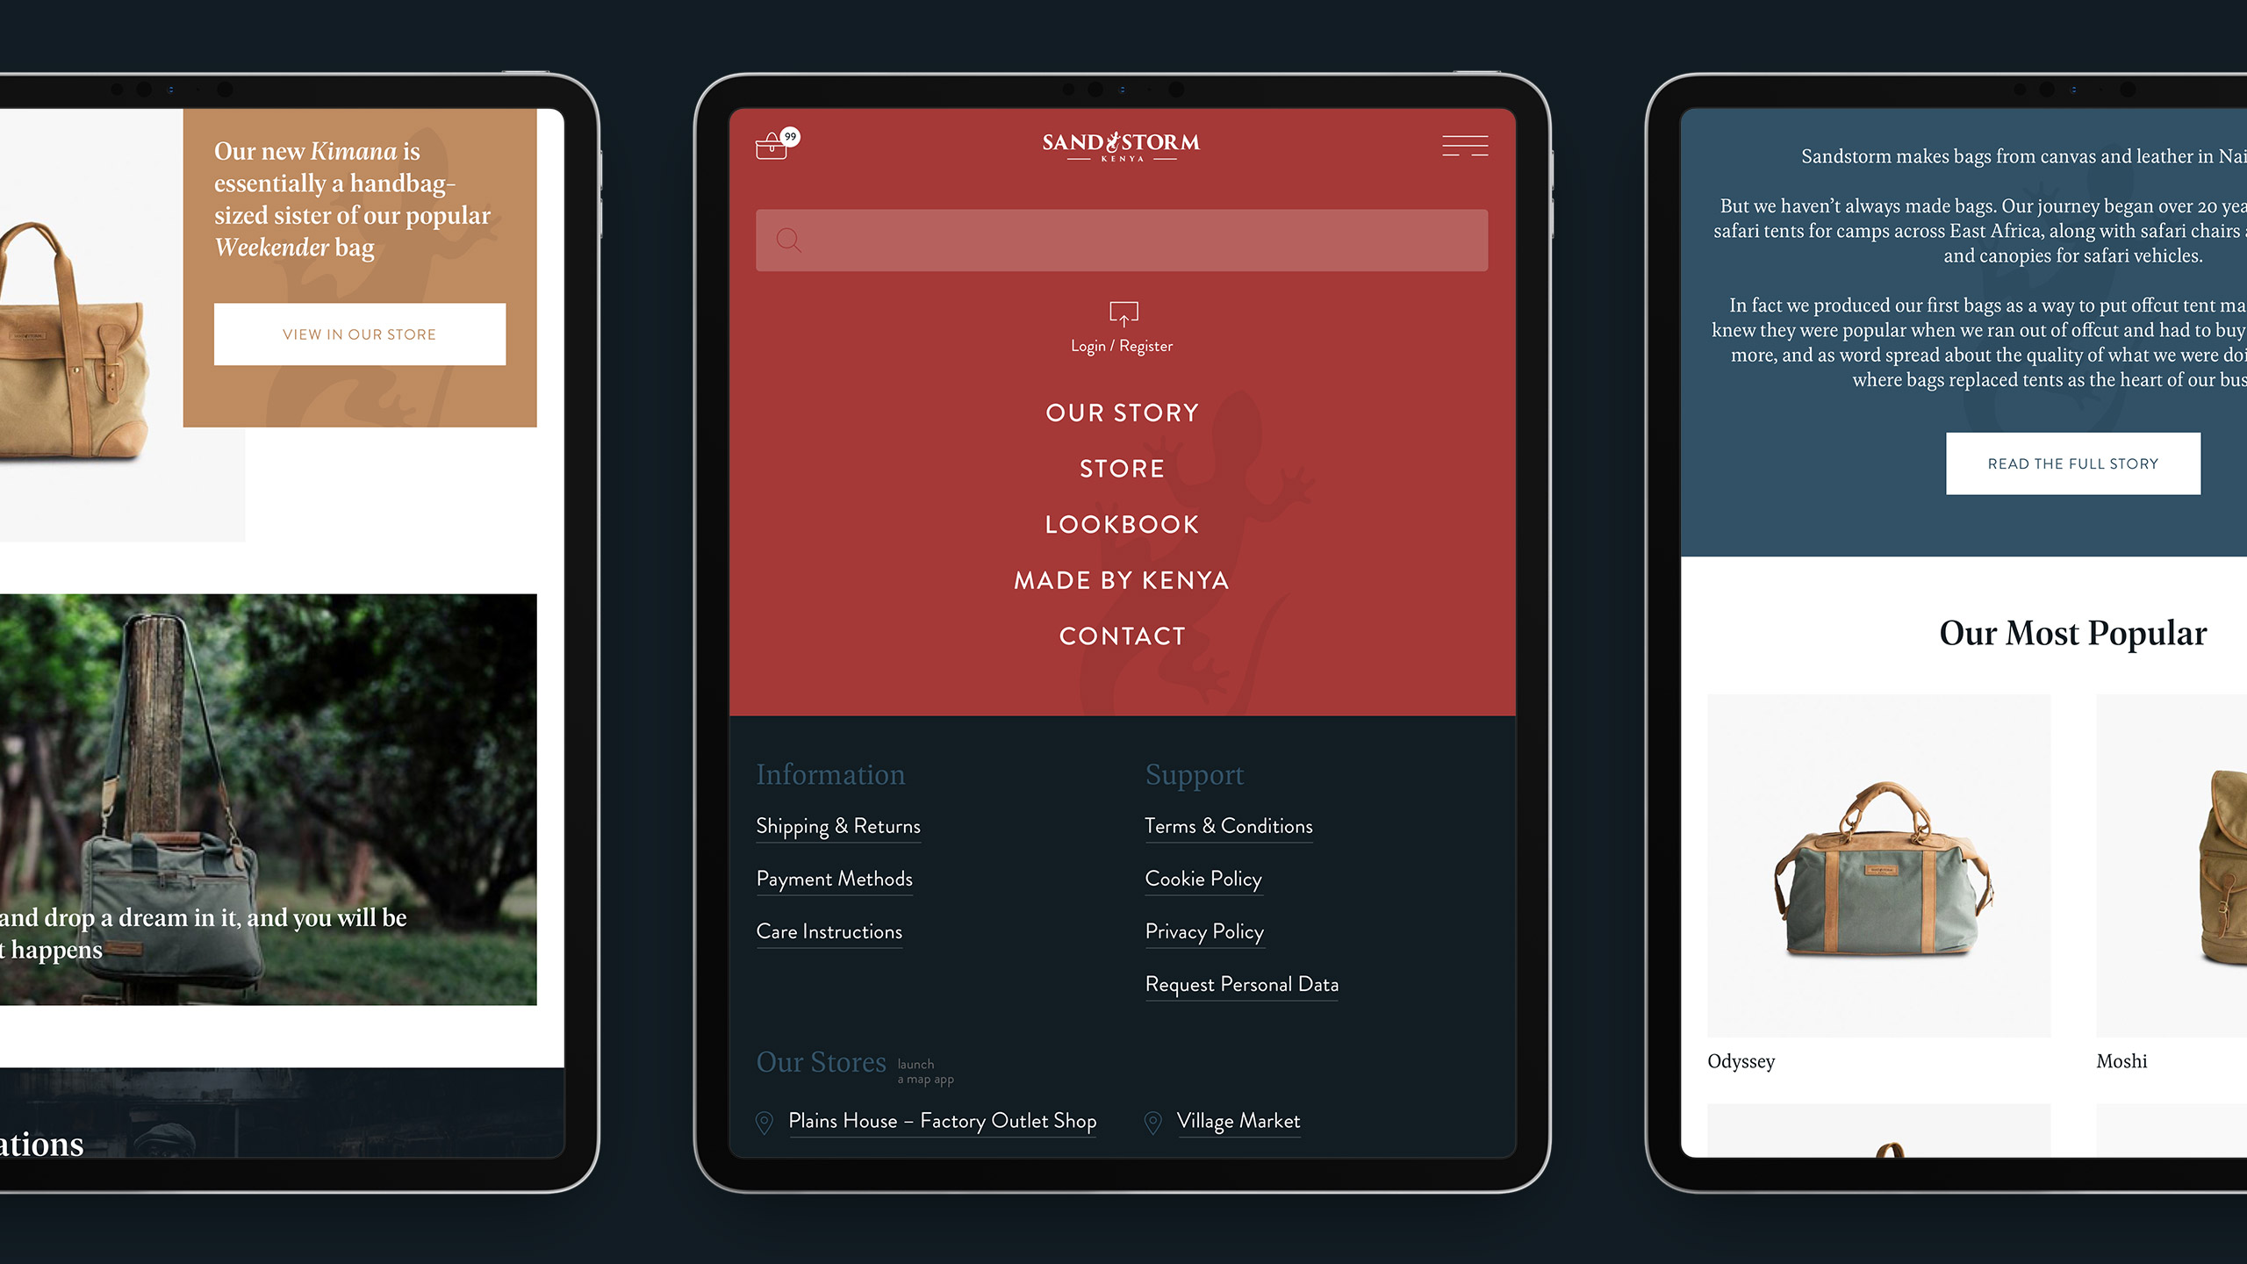Expand the Our Stores section
2247x1264 pixels.
click(x=822, y=1062)
